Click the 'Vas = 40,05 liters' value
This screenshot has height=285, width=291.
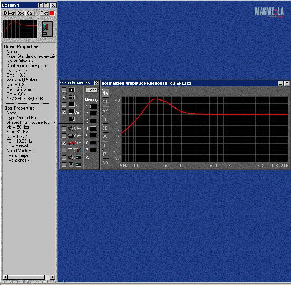22,80
